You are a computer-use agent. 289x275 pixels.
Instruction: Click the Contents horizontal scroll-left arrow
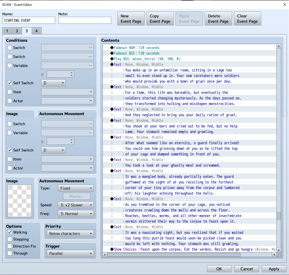[105, 255]
